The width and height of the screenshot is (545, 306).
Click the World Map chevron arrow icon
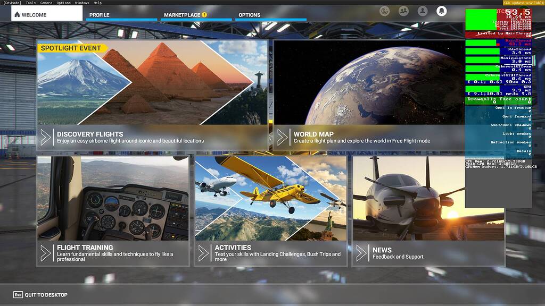click(x=283, y=137)
